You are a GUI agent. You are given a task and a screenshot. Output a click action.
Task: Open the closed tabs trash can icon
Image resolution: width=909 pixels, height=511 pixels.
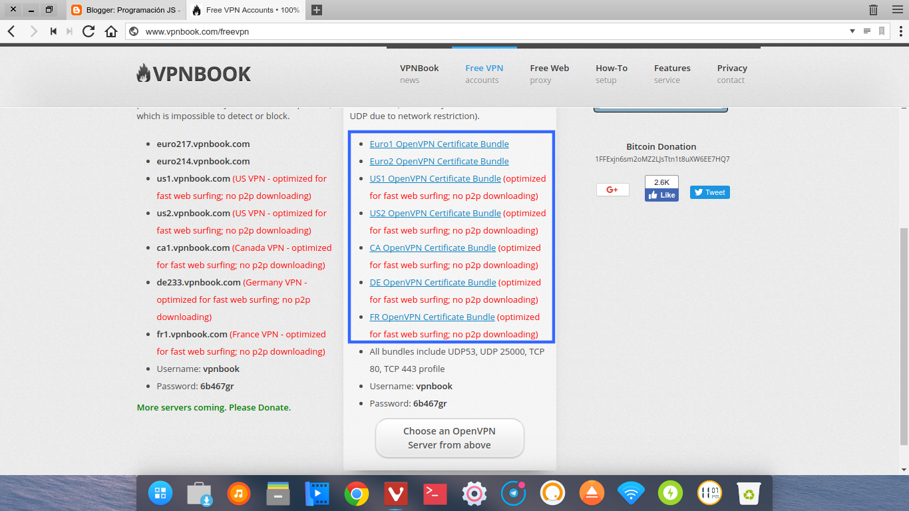tap(873, 10)
